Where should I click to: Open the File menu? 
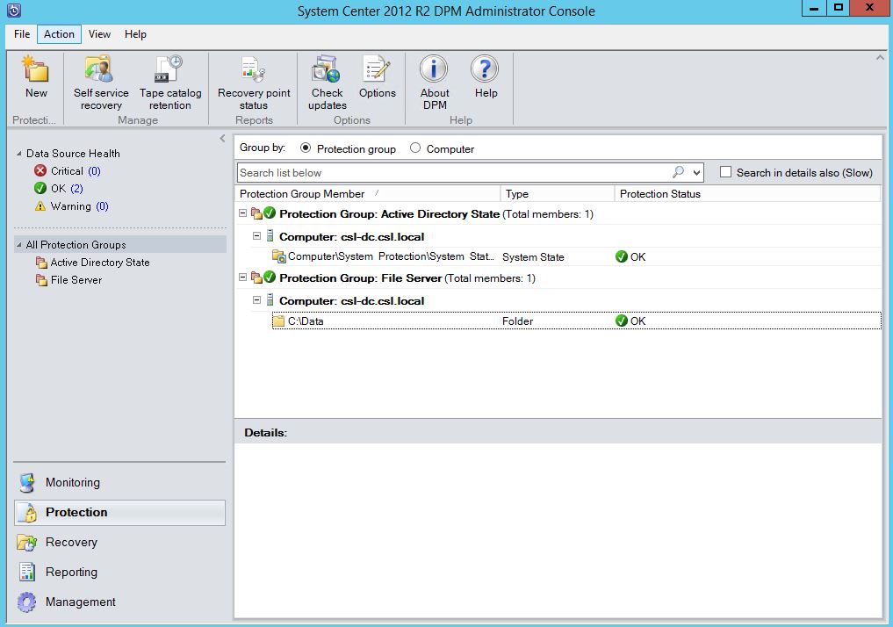22,34
